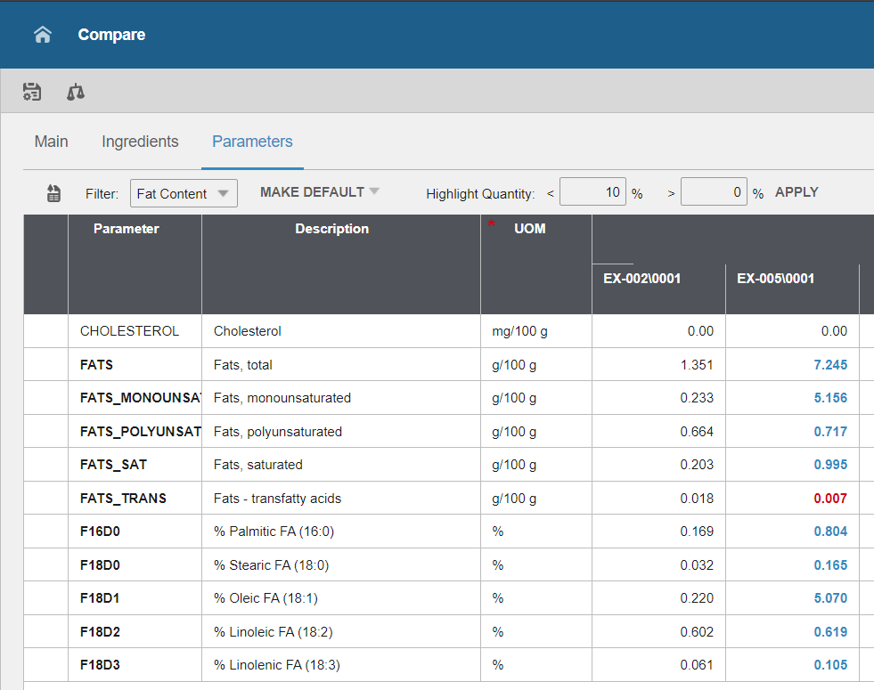Image resolution: width=874 pixels, height=690 pixels.
Task: Click the export icon beside Filter label
Action: tap(53, 193)
